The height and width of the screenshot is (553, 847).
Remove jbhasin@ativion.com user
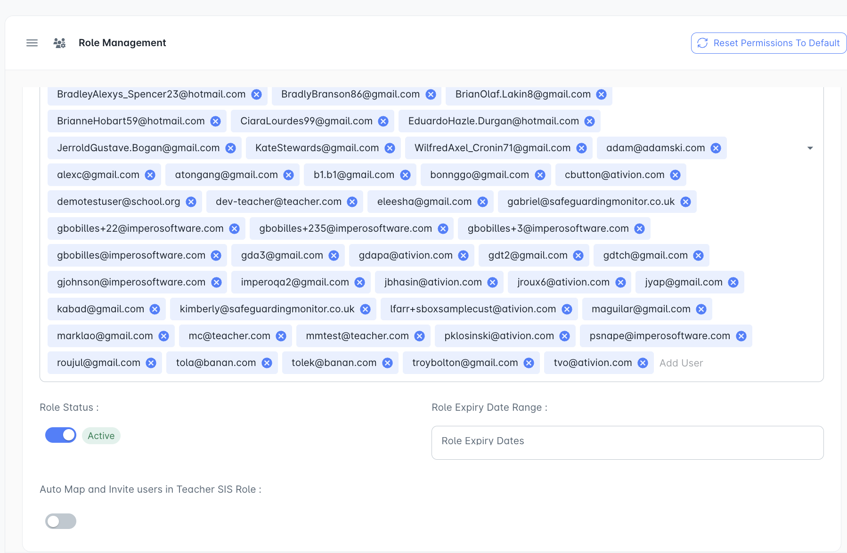(x=493, y=283)
